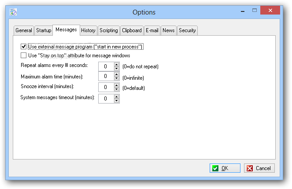This screenshot has width=292, height=189.
Task: Click the Repeat alarms seconds input field
Action: (x=106, y=67)
